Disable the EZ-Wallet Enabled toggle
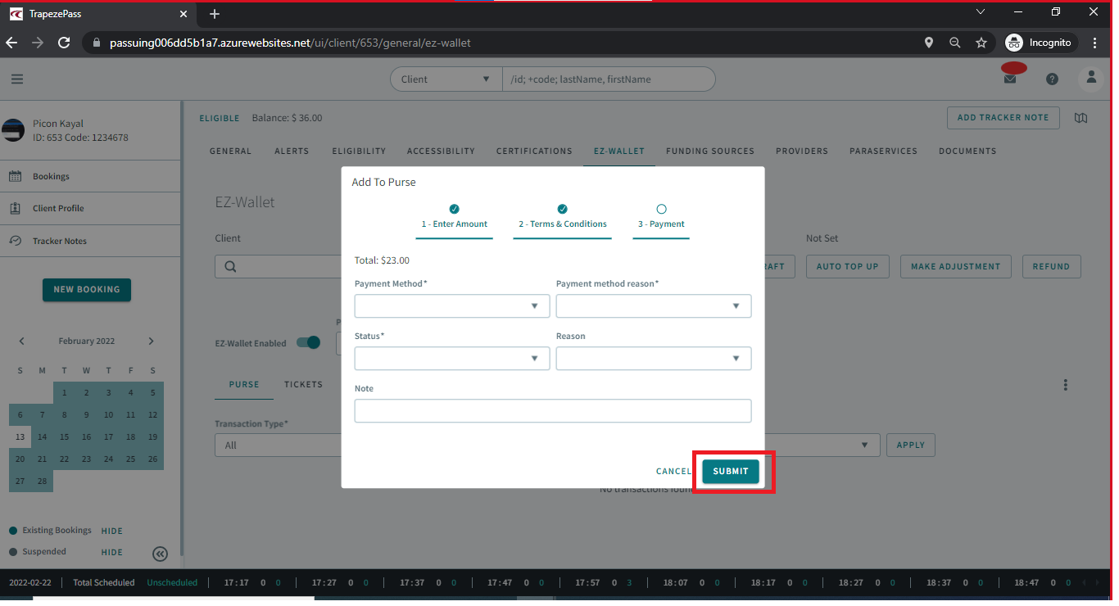The width and height of the screenshot is (1119, 606). point(308,343)
